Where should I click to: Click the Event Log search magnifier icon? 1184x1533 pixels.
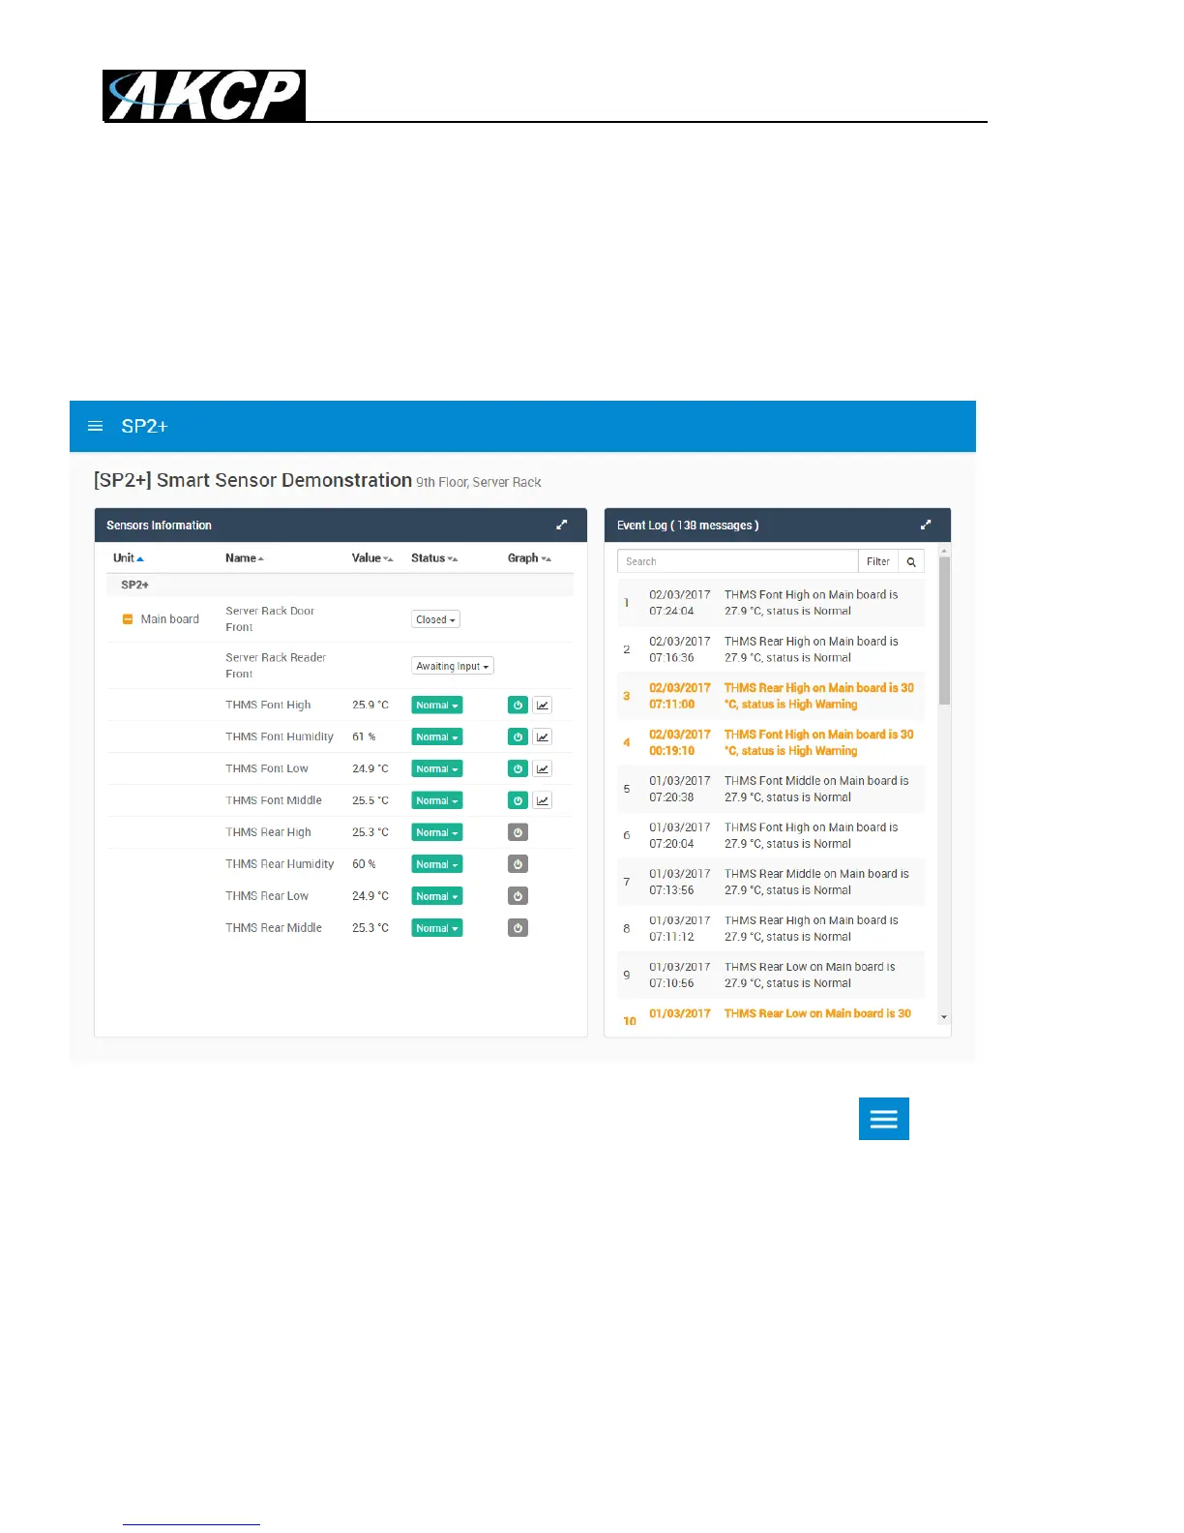pos(911,561)
